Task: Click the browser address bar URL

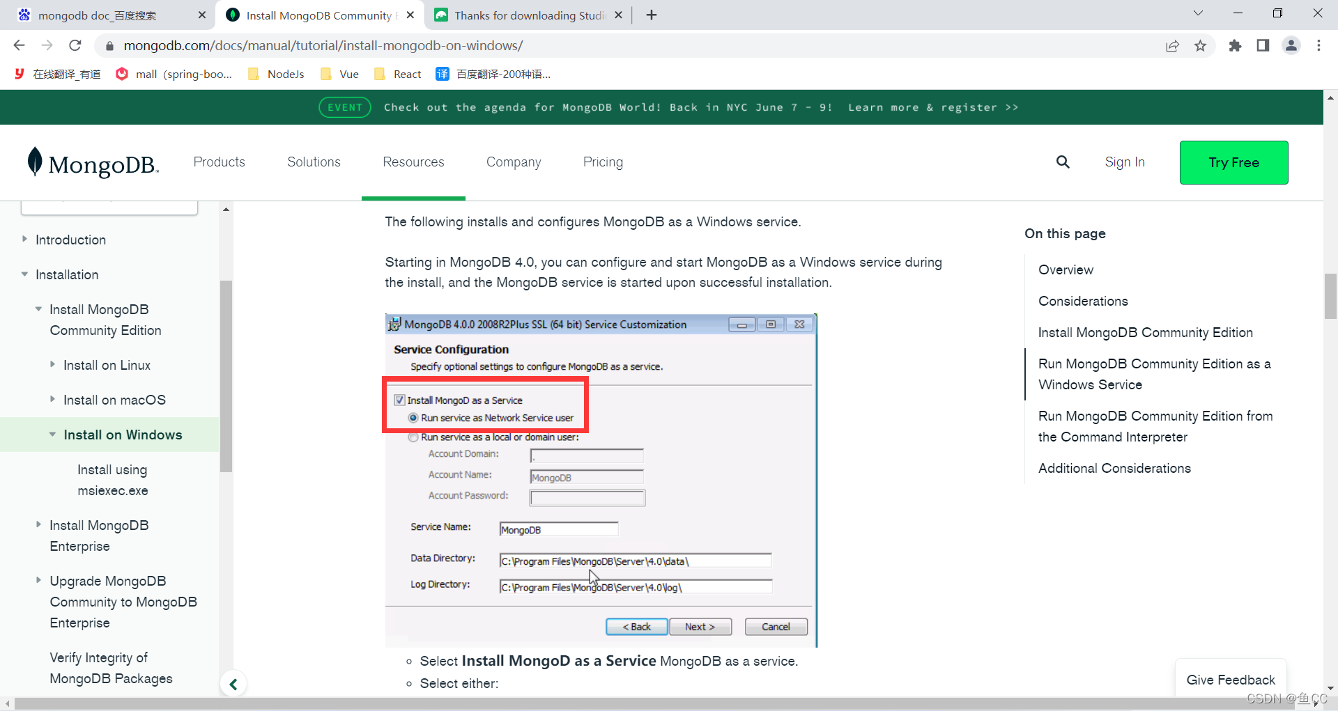Action: (x=323, y=46)
